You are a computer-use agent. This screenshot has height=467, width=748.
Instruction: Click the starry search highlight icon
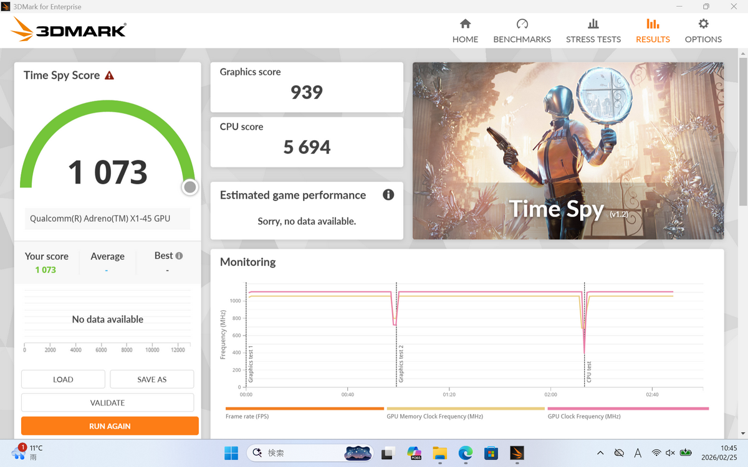[358, 453]
